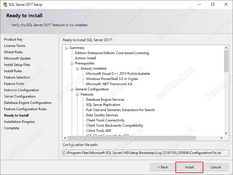Select the Instance Configuration step
This screenshot has width=233, height=175.
point(22,90)
